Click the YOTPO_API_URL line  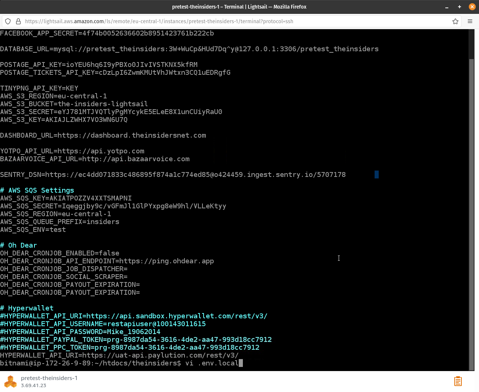(x=72, y=151)
